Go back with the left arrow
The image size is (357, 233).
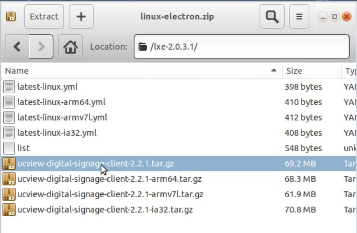17,47
